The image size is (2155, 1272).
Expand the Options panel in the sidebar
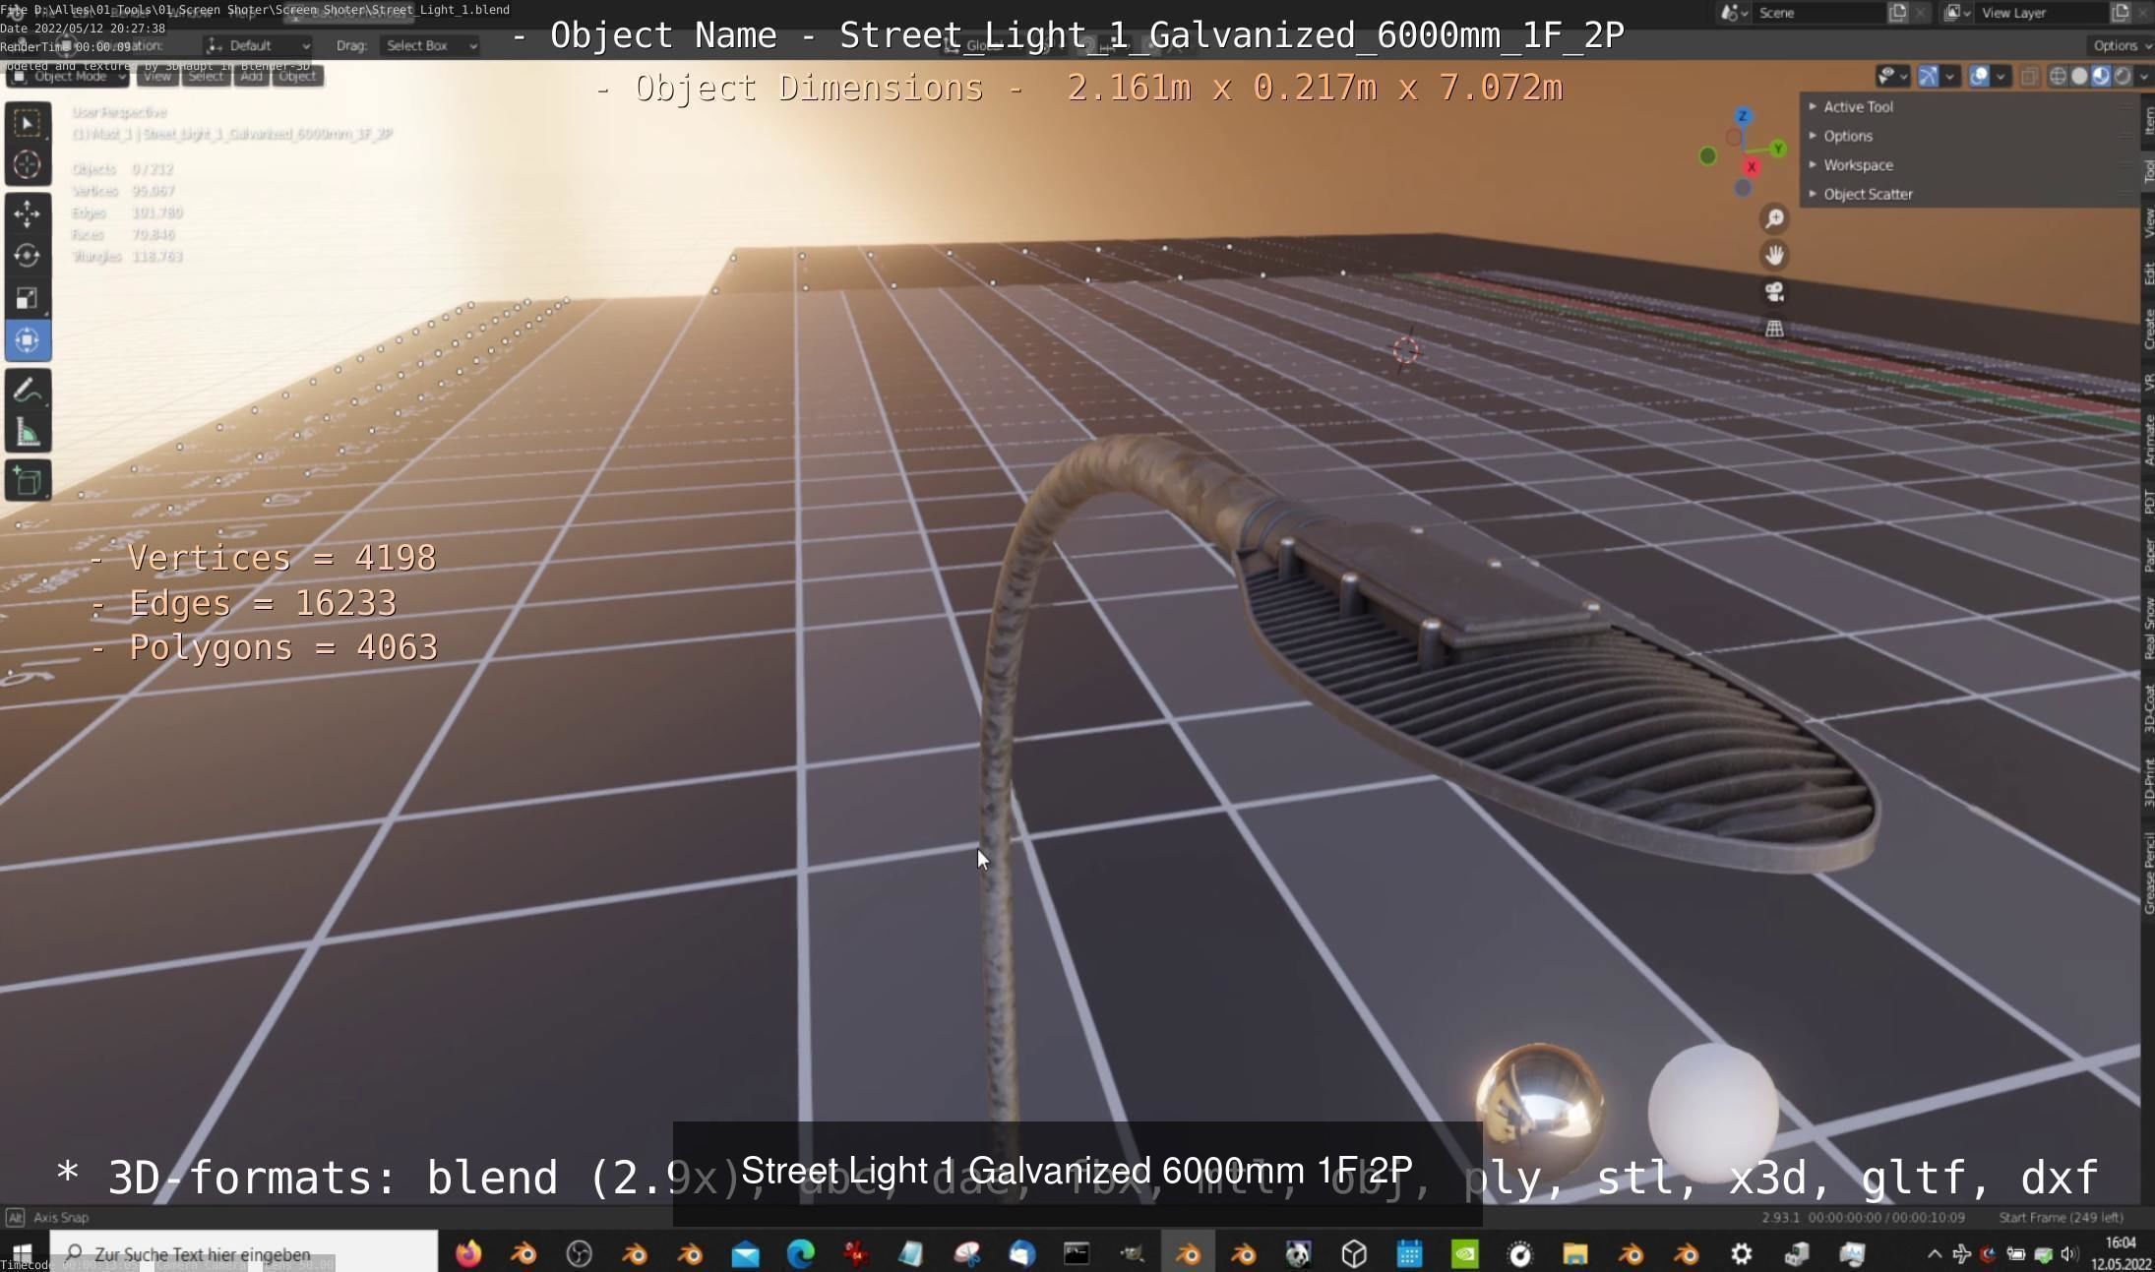point(1847,136)
